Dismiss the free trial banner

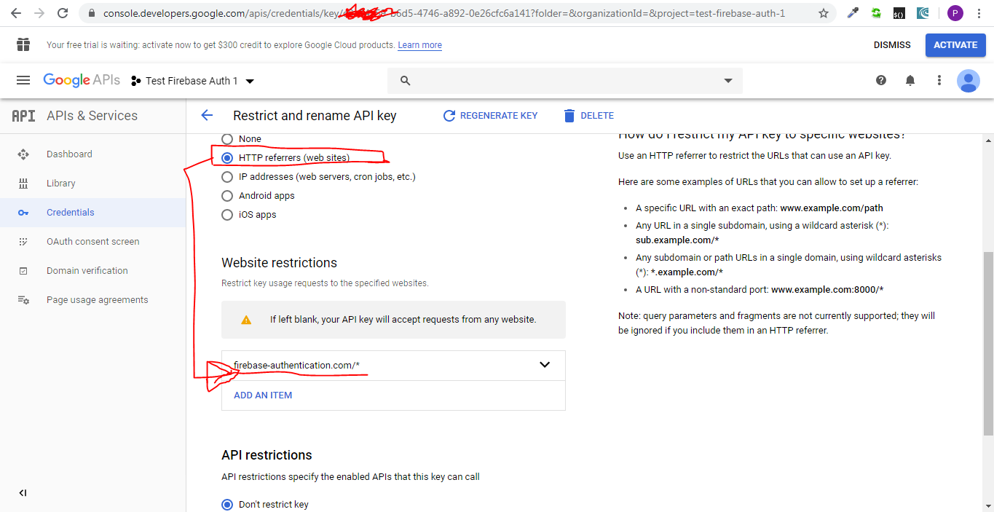click(x=892, y=45)
